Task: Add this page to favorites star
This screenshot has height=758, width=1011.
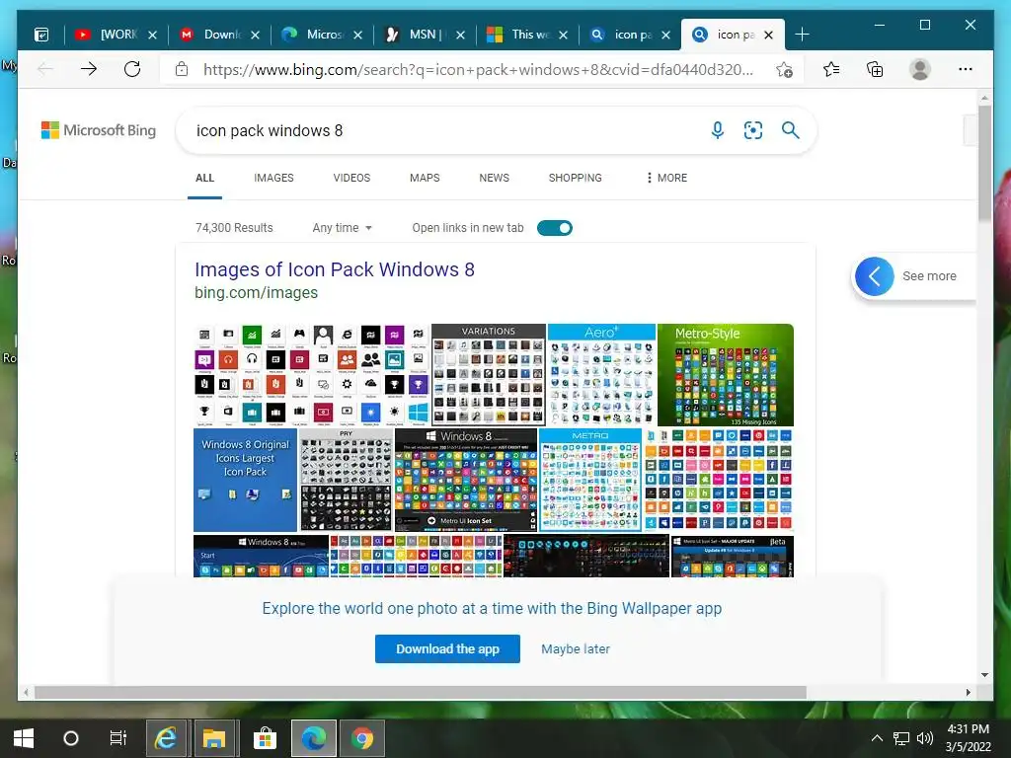Action: [x=784, y=70]
